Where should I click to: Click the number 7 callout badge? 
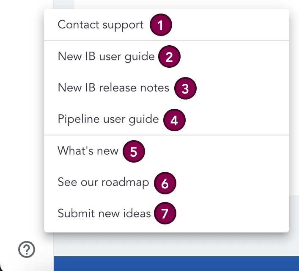click(x=165, y=214)
